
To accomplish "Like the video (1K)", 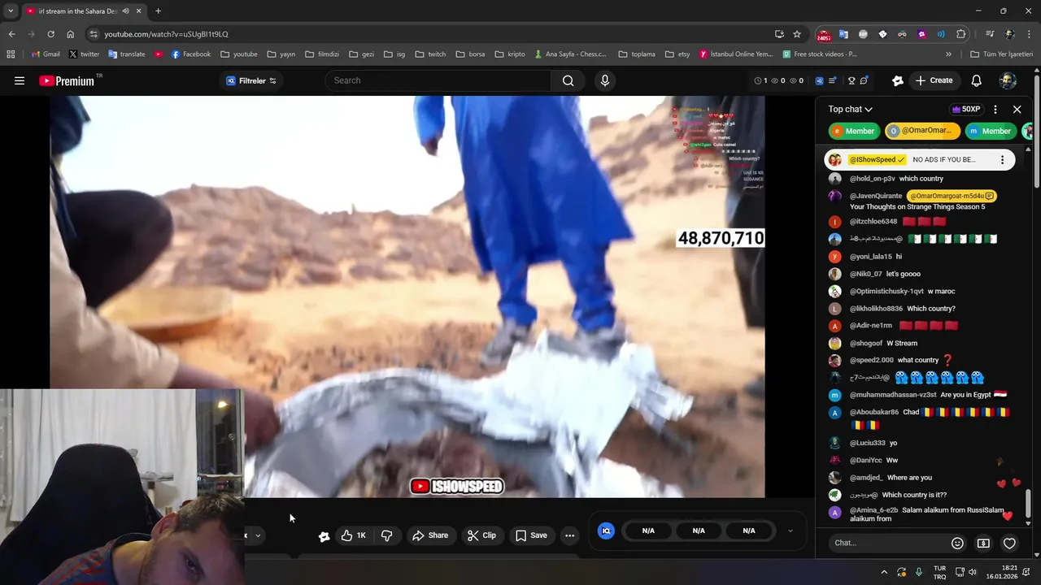I will (354, 535).
